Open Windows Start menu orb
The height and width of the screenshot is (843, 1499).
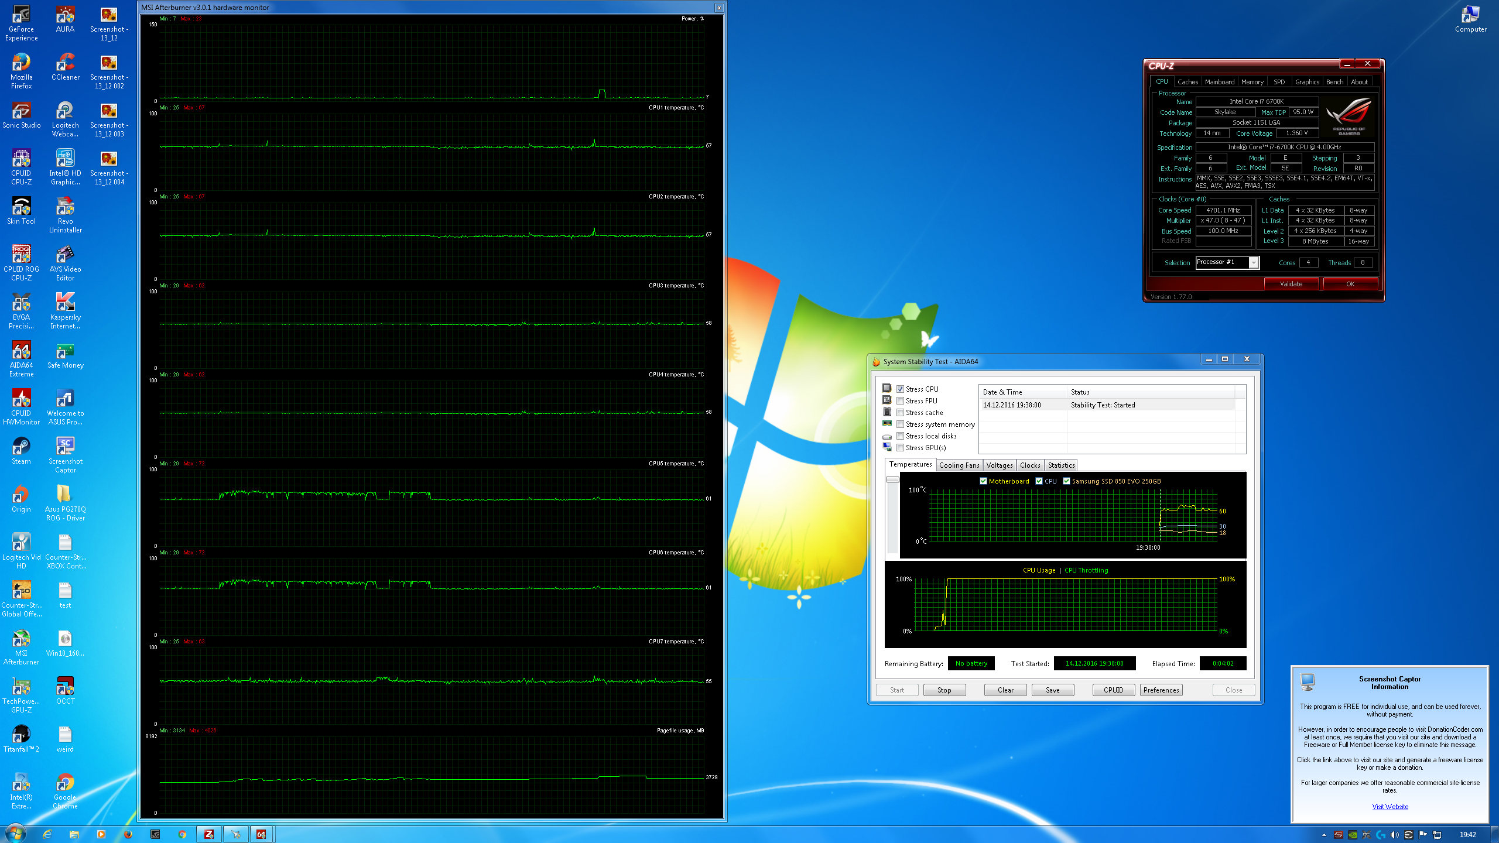(15, 834)
